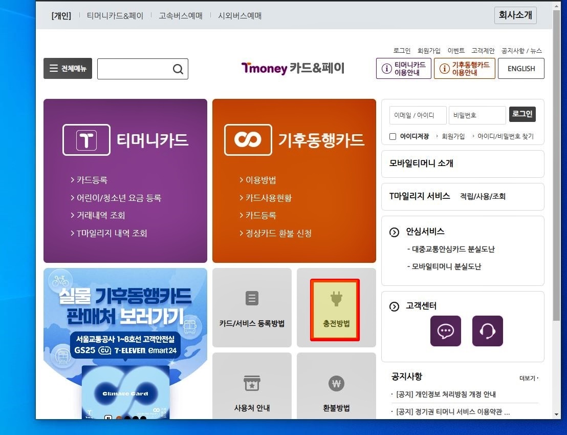Click scrollbar down arrow
This screenshot has width=567, height=435.
tap(557, 415)
